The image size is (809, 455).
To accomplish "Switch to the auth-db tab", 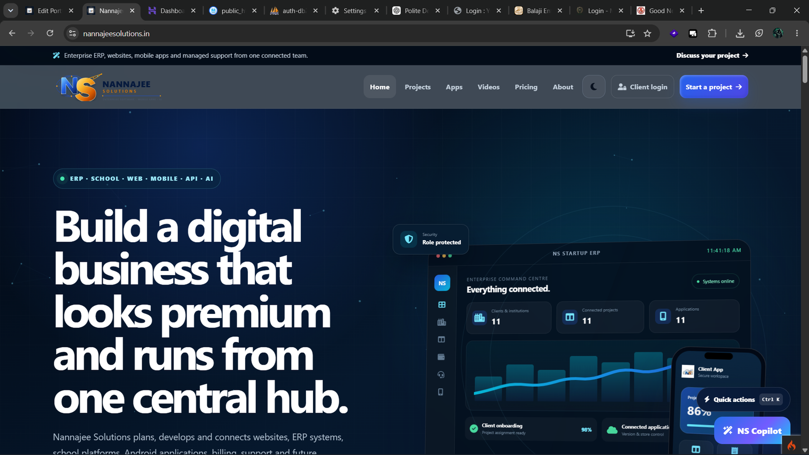I will 294,11.
